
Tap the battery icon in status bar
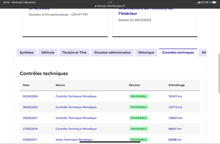pyautogui.click(x=215, y=2)
